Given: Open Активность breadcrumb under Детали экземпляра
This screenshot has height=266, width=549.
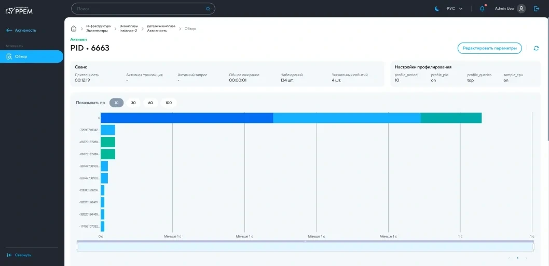Looking at the screenshot, I should [x=157, y=31].
